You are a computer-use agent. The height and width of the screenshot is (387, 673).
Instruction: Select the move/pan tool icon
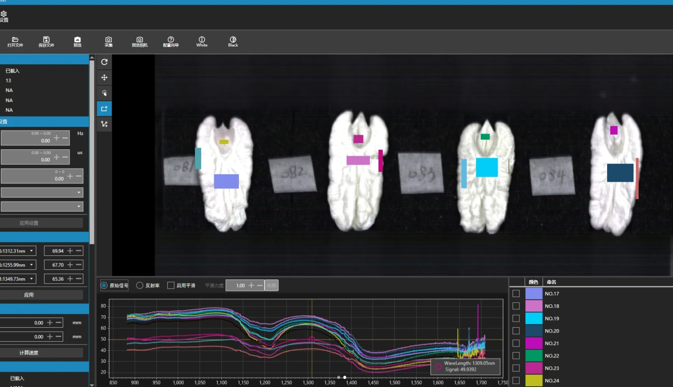pos(105,77)
